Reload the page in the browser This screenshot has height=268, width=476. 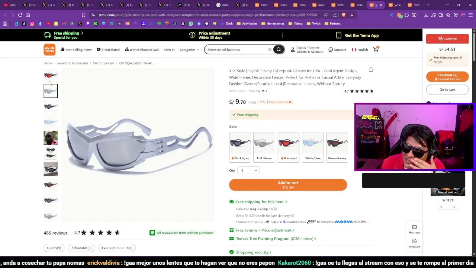20,15
